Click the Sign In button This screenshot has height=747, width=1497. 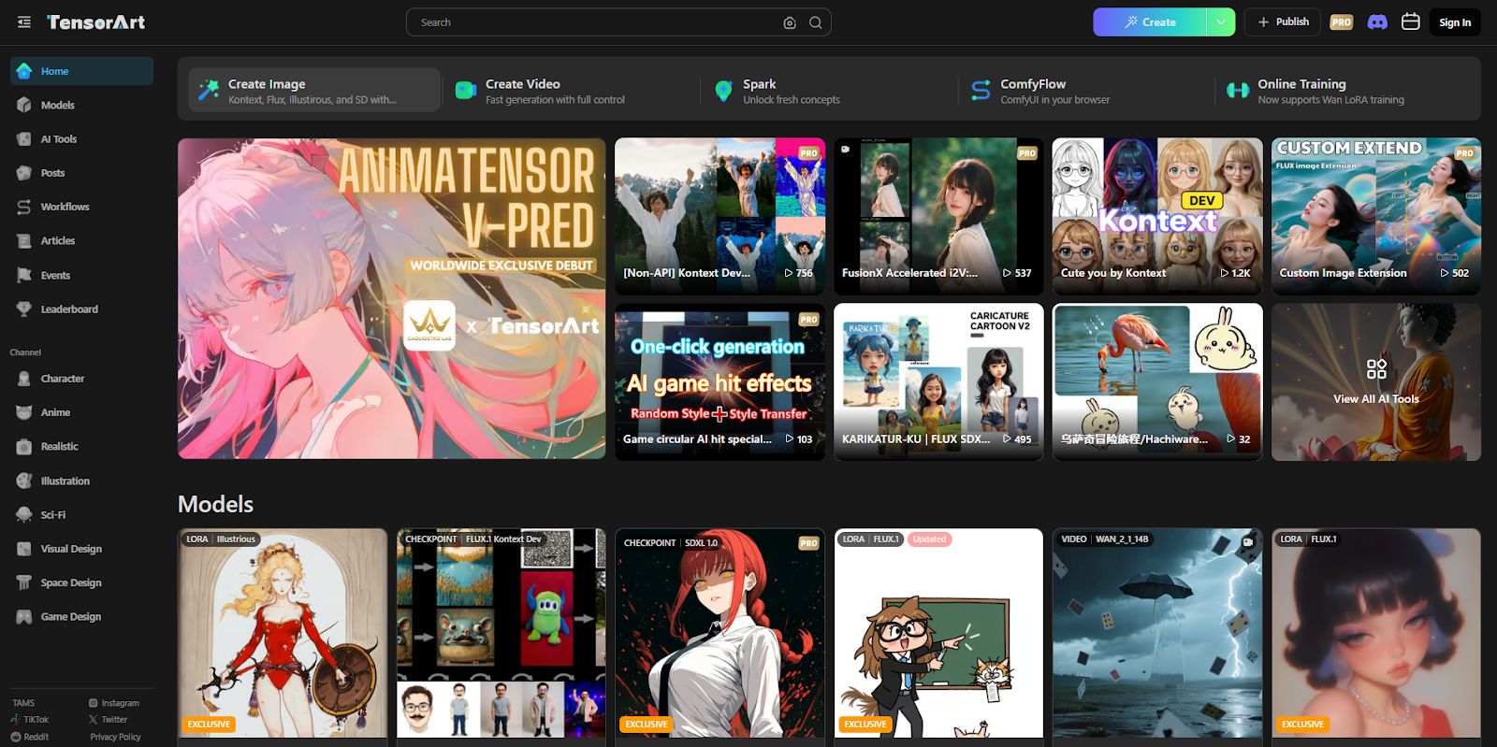[1455, 22]
